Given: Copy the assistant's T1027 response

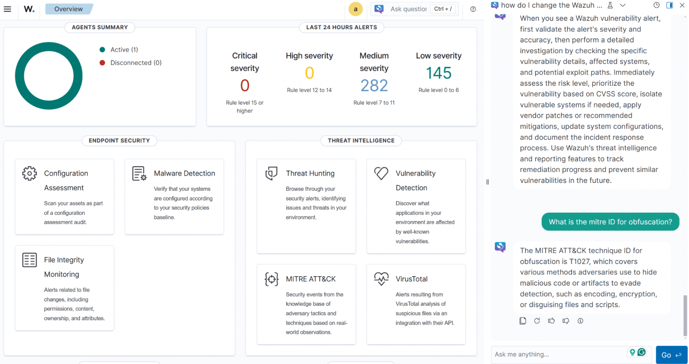Looking at the screenshot, I should point(523,321).
